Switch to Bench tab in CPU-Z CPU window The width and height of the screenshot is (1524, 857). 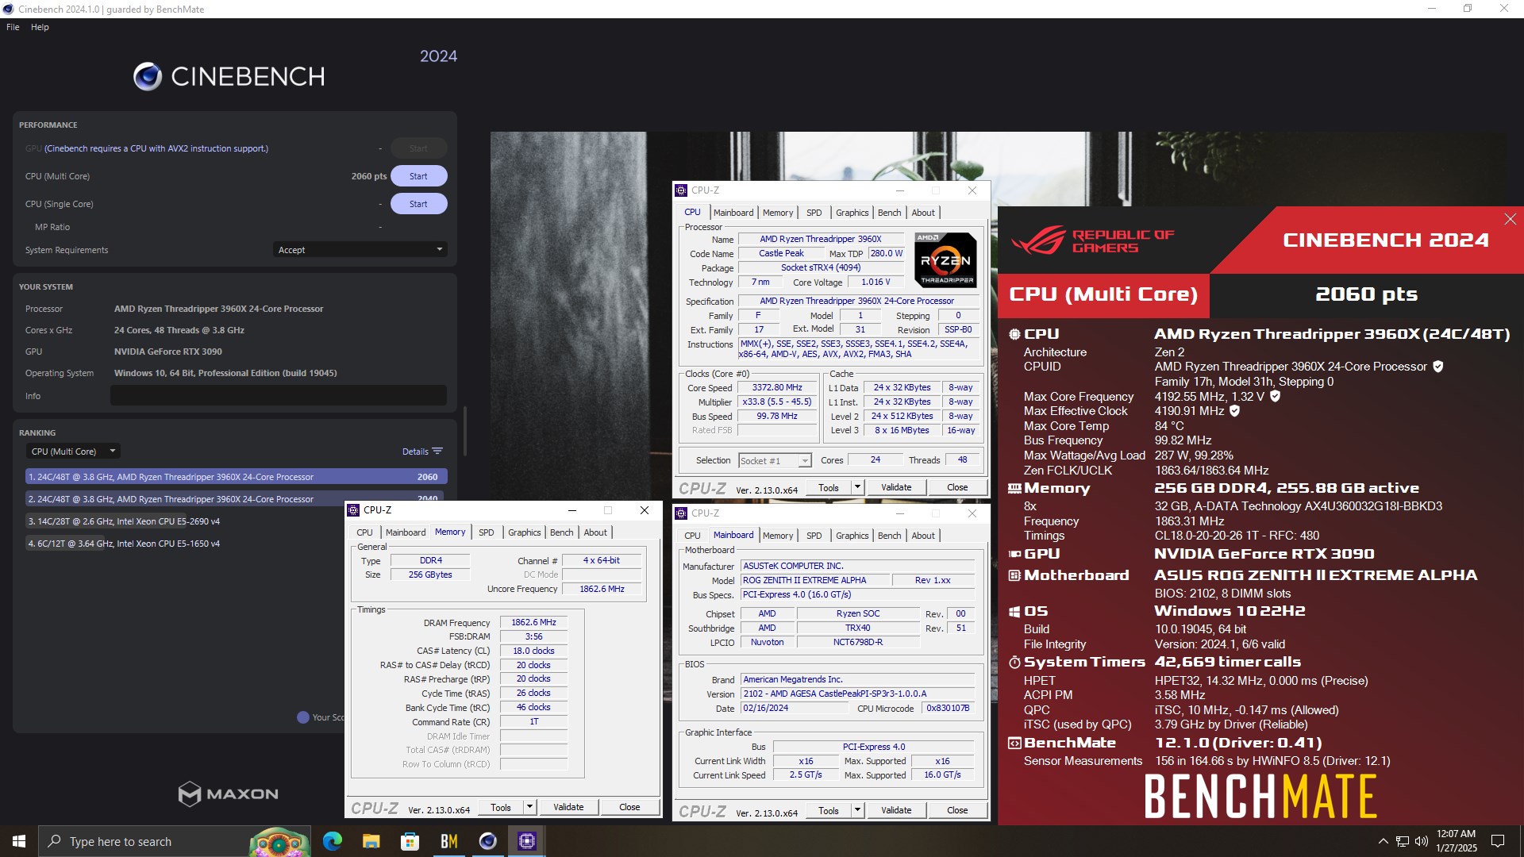pyautogui.click(x=889, y=213)
